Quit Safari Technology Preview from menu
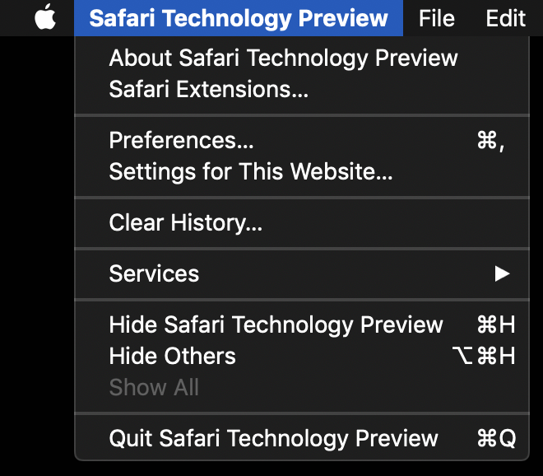This screenshot has height=476, width=543. click(x=302, y=438)
